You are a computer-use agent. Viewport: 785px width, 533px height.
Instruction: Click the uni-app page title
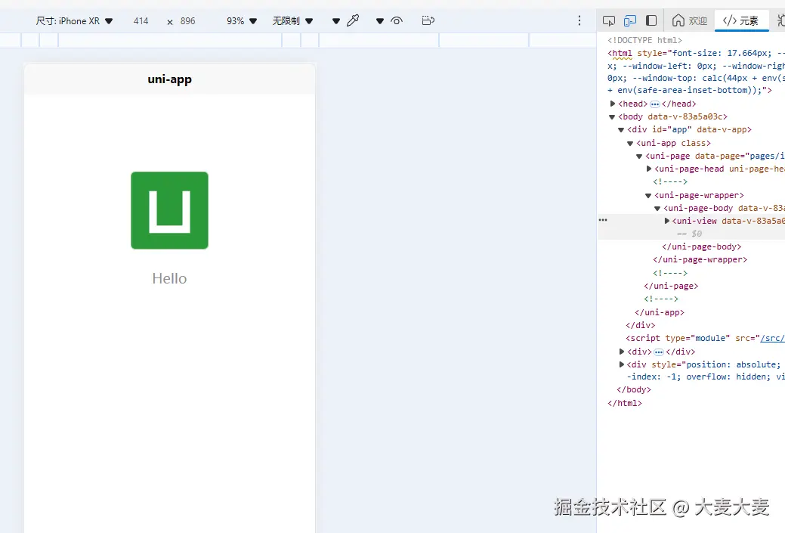coord(170,79)
